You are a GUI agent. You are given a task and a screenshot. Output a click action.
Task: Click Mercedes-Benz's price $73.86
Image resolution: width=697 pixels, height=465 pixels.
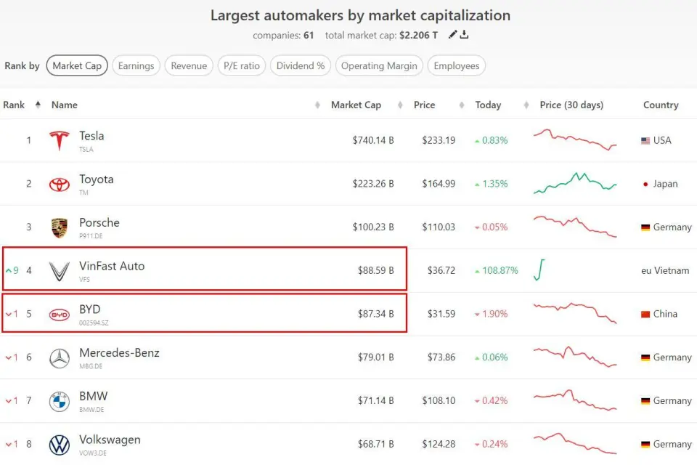coord(441,357)
